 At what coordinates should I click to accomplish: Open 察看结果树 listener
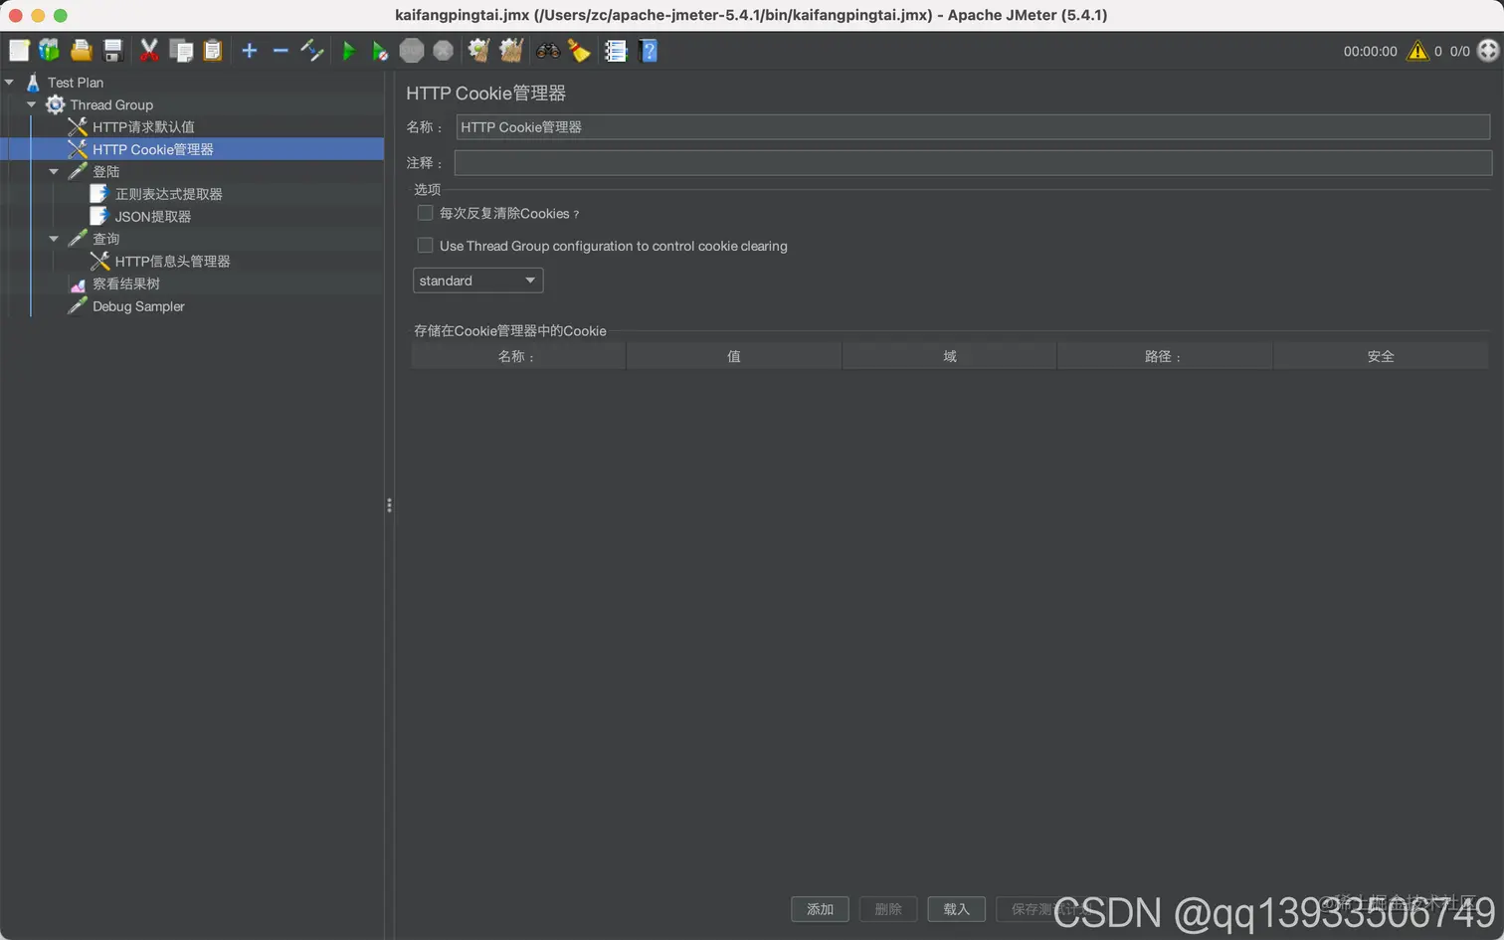coord(125,283)
